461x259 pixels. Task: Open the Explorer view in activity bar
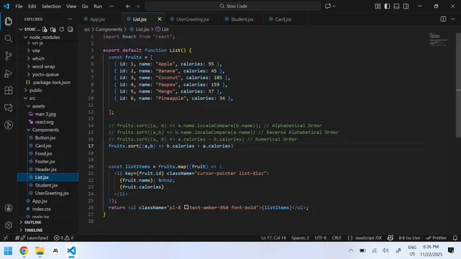(x=9, y=21)
